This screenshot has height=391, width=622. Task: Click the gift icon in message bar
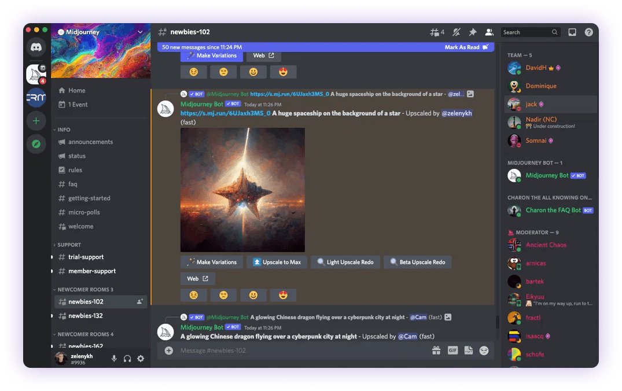pos(436,351)
